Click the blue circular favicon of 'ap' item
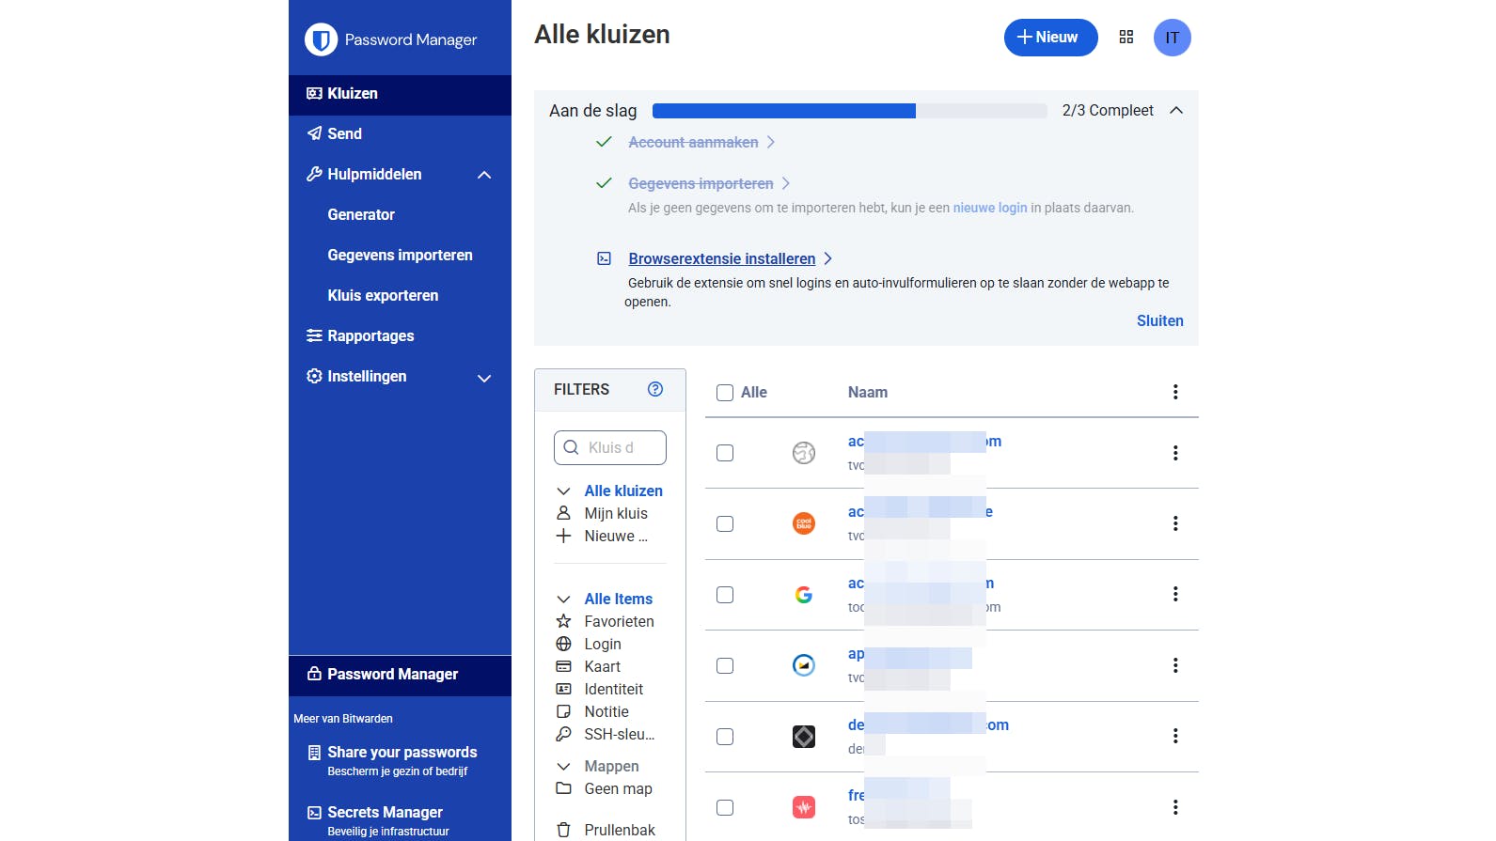 (x=804, y=665)
